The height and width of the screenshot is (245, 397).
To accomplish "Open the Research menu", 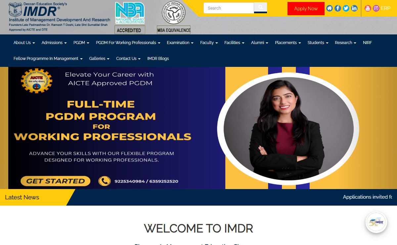I will pyautogui.click(x=345, y=43).
